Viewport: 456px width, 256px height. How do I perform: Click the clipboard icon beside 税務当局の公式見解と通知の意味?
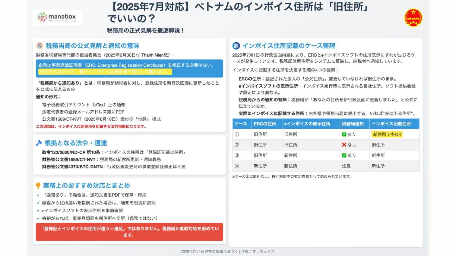[x=40, y=46]
